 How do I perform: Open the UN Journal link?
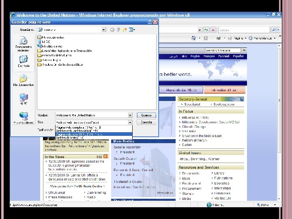pos(57,193)
